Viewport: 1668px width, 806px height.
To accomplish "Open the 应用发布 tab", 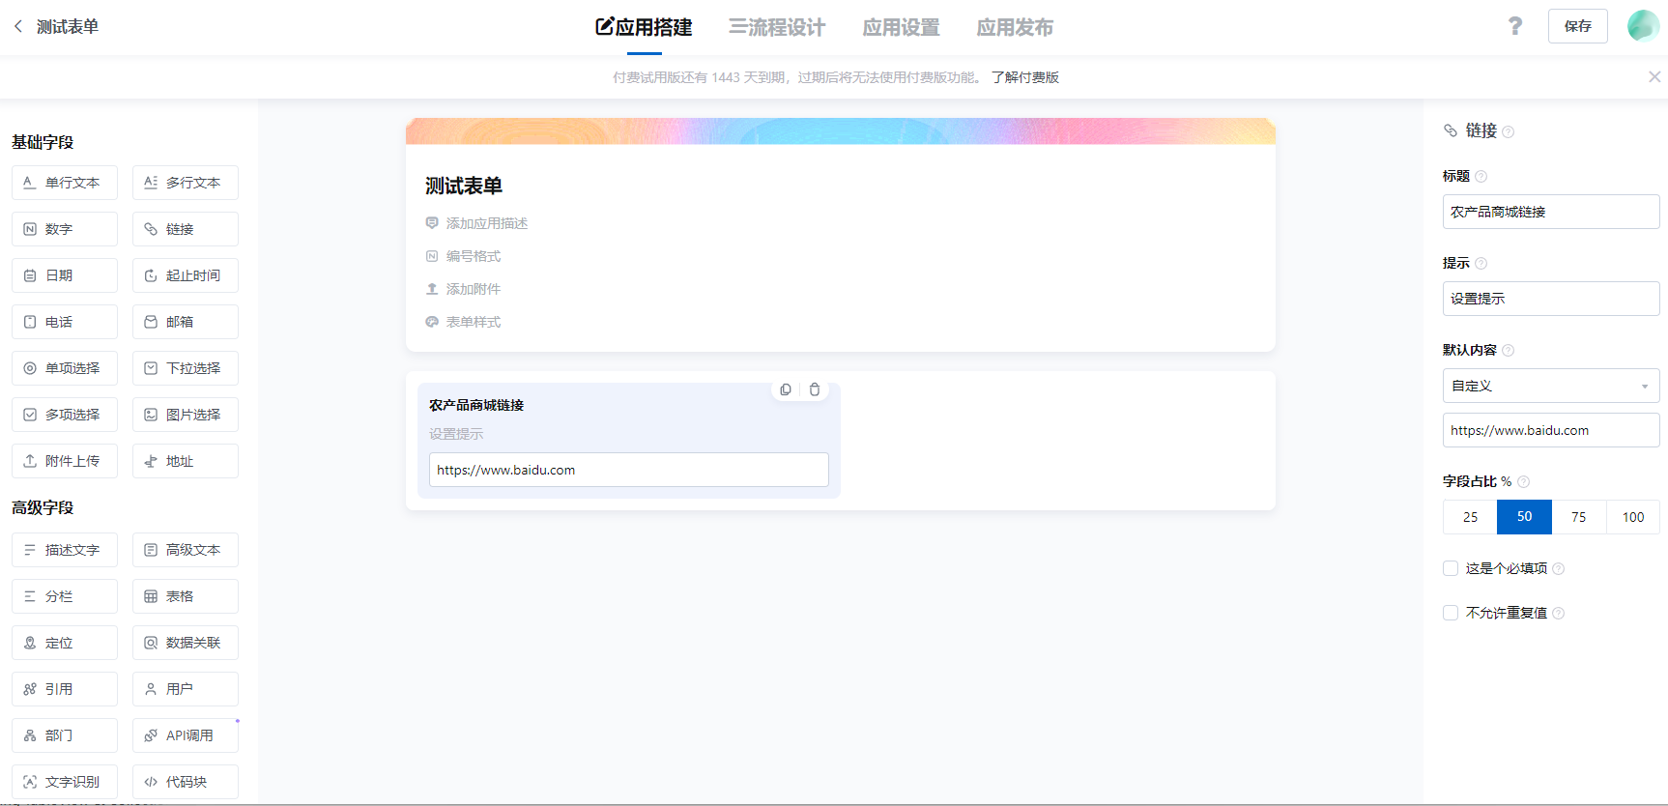I will point(1014,27).
